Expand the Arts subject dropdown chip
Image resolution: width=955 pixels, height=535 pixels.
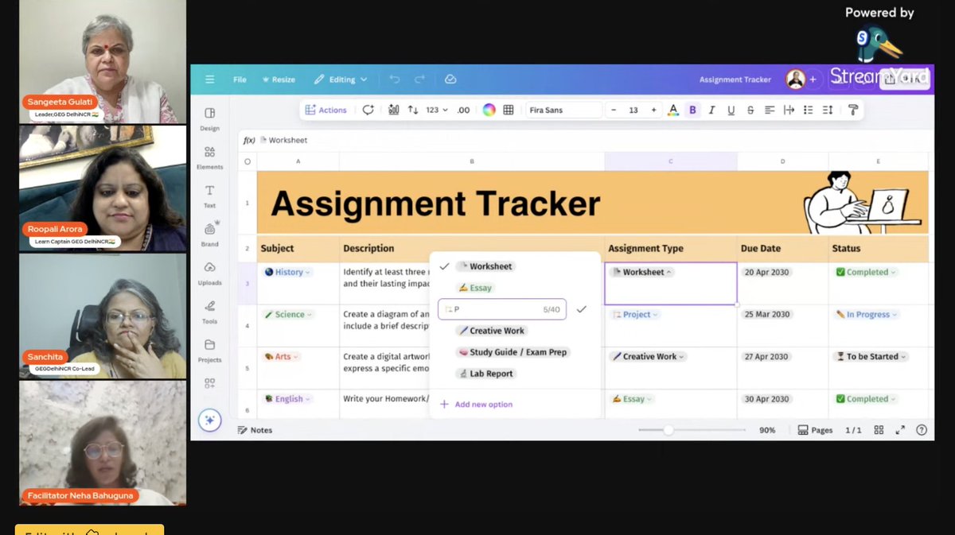coord(282,357)
